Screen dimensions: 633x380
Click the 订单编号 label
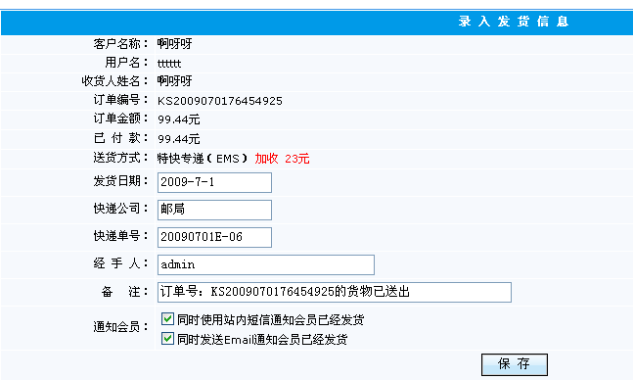click(120, 100)
